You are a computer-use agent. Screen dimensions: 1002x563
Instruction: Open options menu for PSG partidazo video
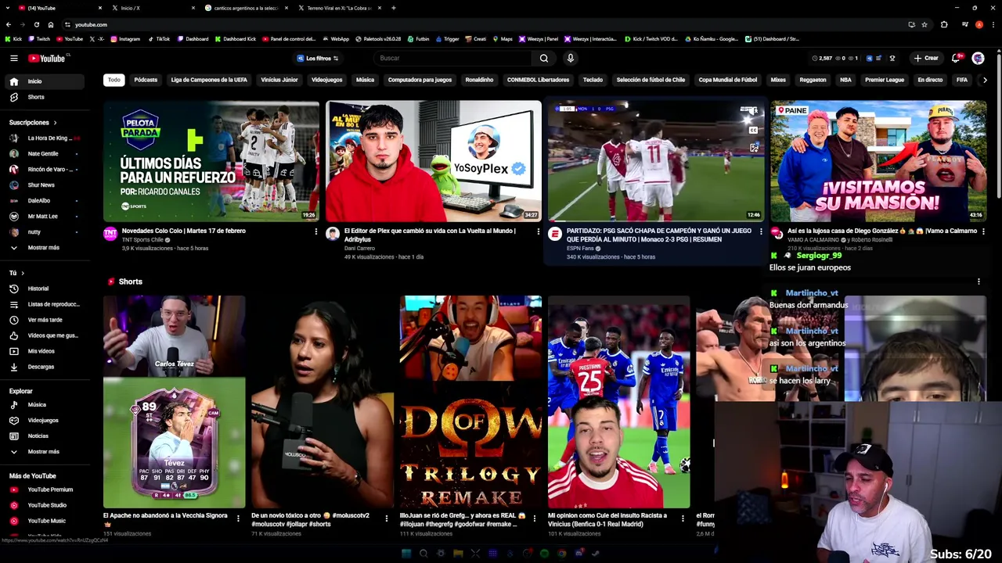pos(761,231)
